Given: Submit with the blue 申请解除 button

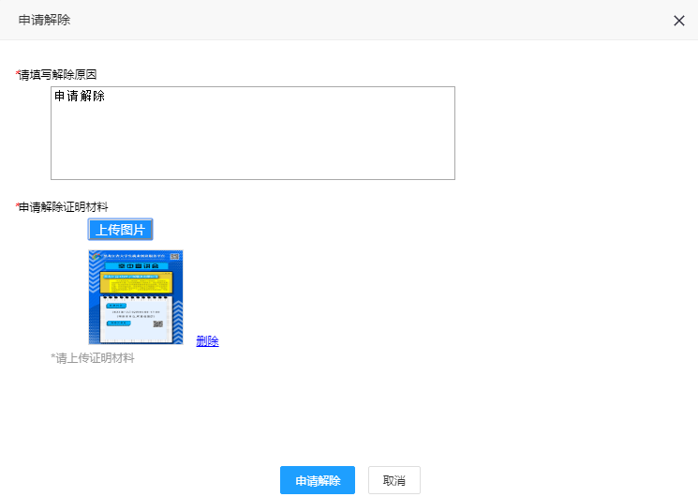Looking at the screenshot, I should tap(317, 480).
